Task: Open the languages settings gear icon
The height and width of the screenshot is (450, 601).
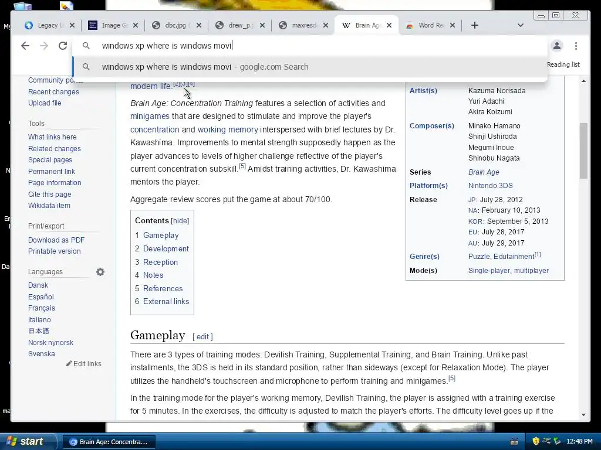Action: (100, 272)
